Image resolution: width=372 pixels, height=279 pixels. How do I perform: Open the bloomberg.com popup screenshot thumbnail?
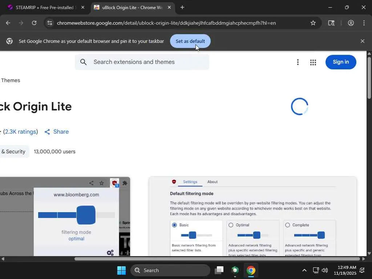tap(65, 217)
